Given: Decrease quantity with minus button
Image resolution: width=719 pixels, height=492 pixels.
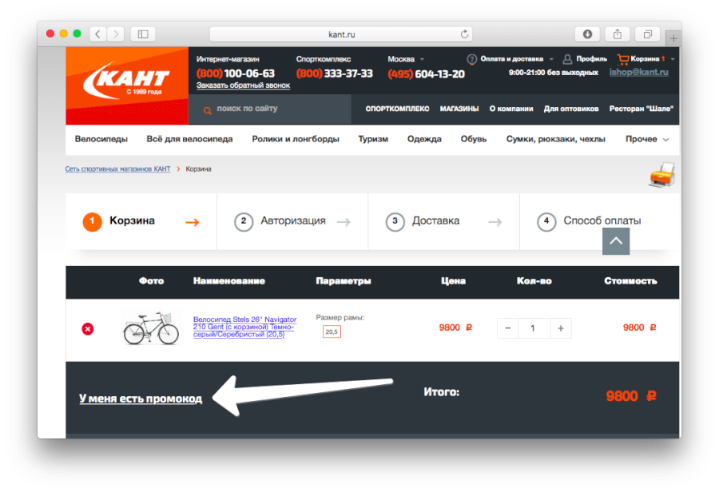Looking at the screenshot, I should (508, 328).
